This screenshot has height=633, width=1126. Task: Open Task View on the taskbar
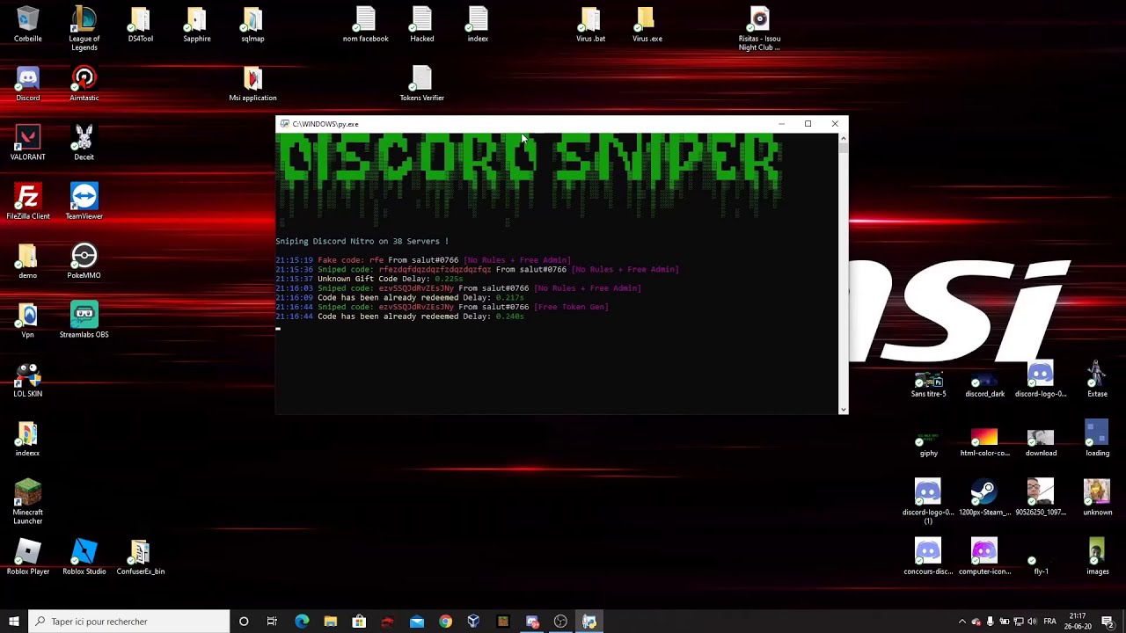coord(272,622)
